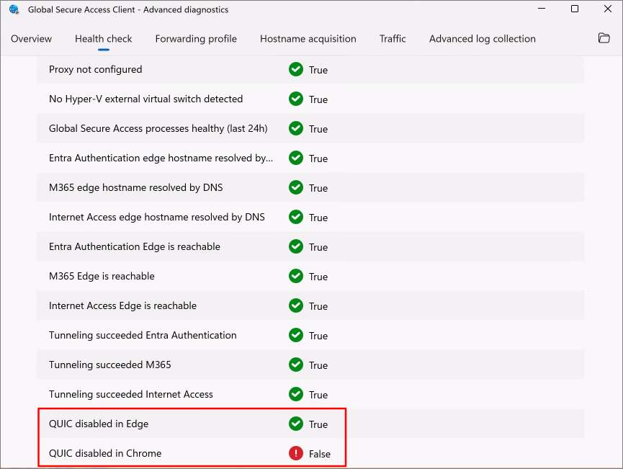Click the Global Secure Access app icon
623x469 pixels.
click(14, 9)
